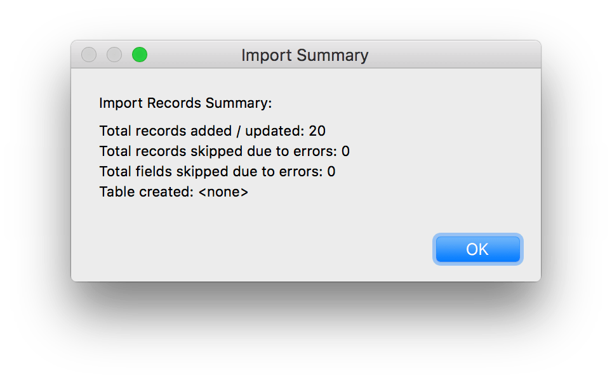Click the grayed-out close window button
Viewport: 612px width, 383px height.
pyautogui.click(x=89, y=55)
